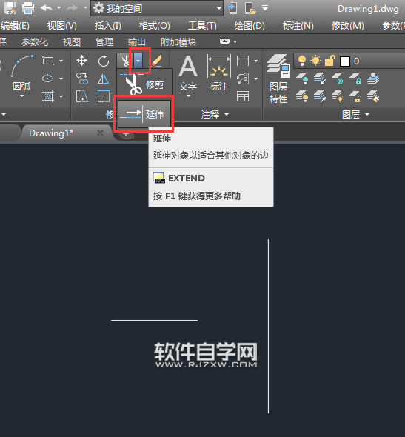Choose 修剪 (Trim) from dropdown
Screen dimensions: 405x437
coord(144,84)
